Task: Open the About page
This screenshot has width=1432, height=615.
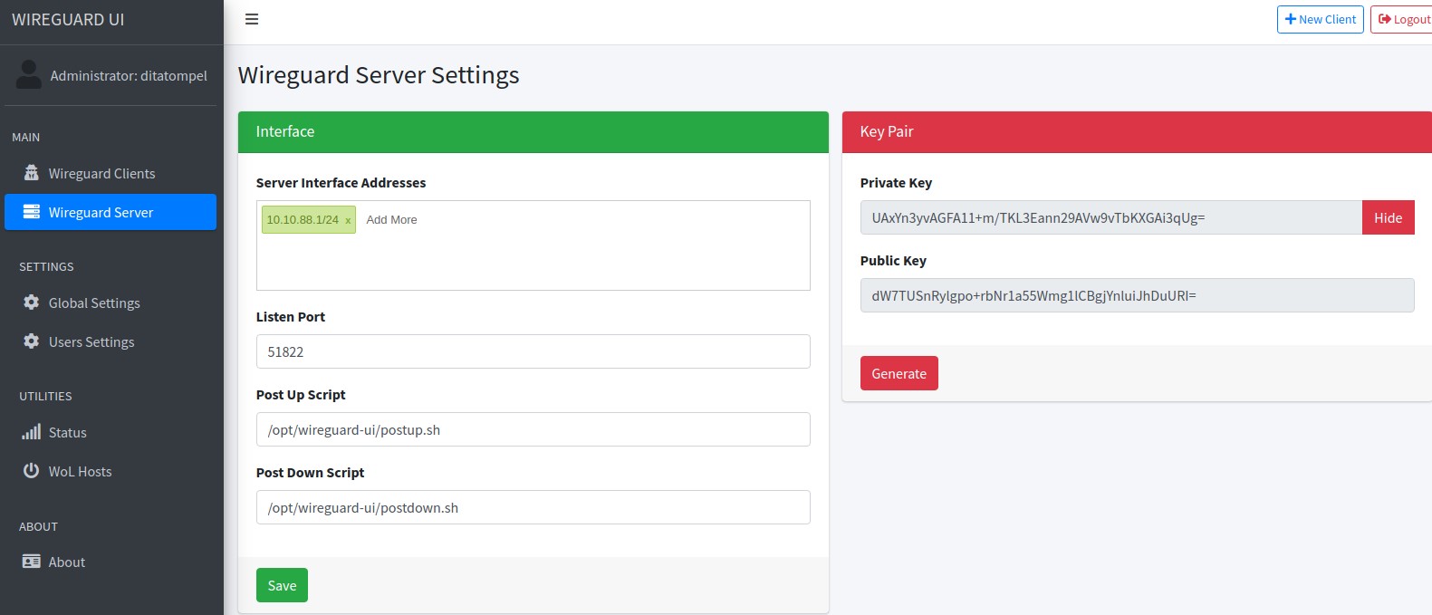Action: [x=111, y=562]
